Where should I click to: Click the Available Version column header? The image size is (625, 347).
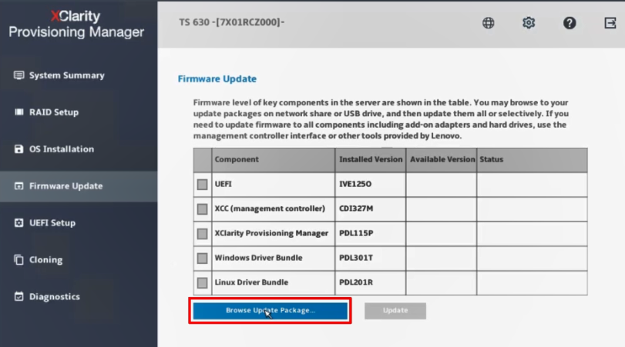pos(441,159)
